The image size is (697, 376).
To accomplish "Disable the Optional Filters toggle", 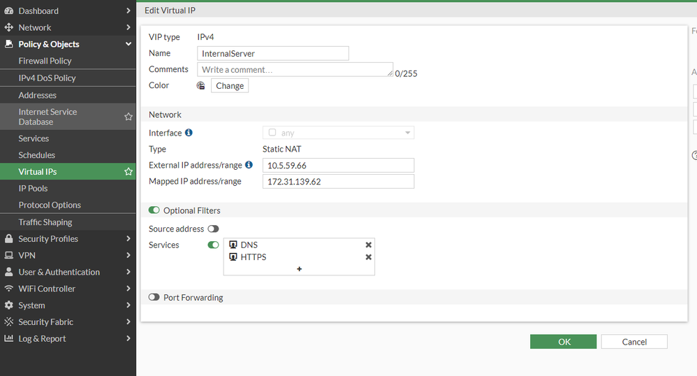I will (x=154, y=210).
